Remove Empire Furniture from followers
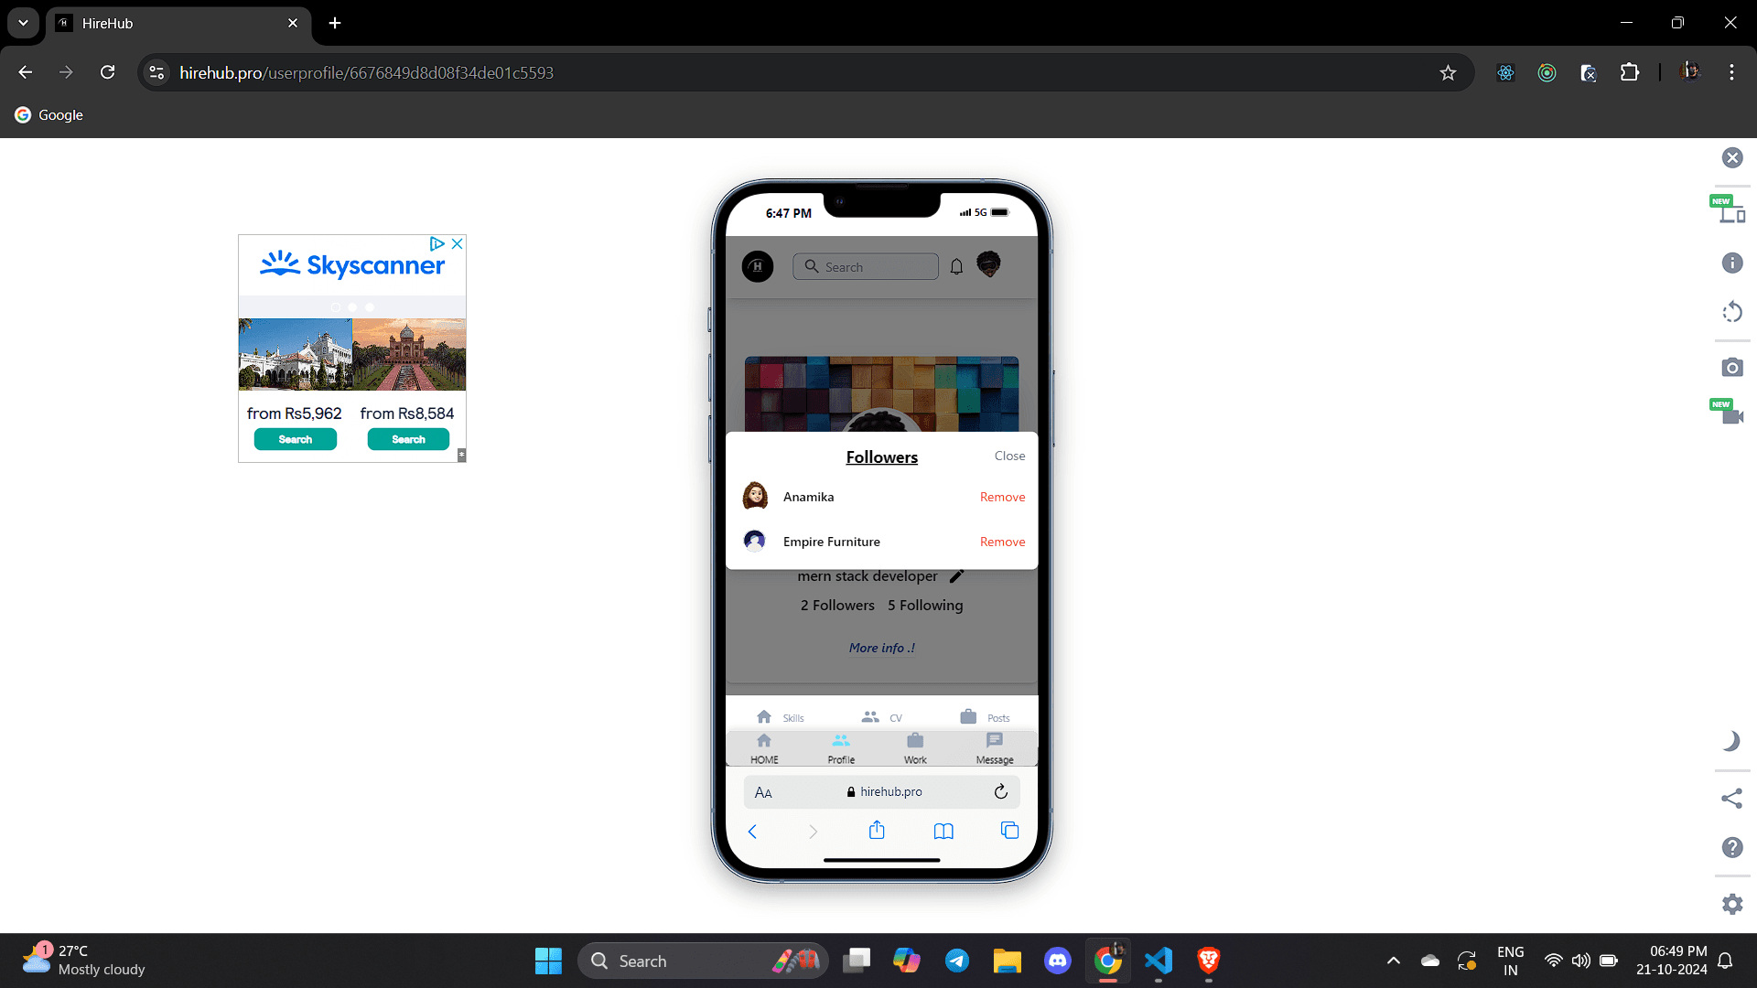The height and width of the screenshot is (988, 1757). click(x=1003, y=541)
